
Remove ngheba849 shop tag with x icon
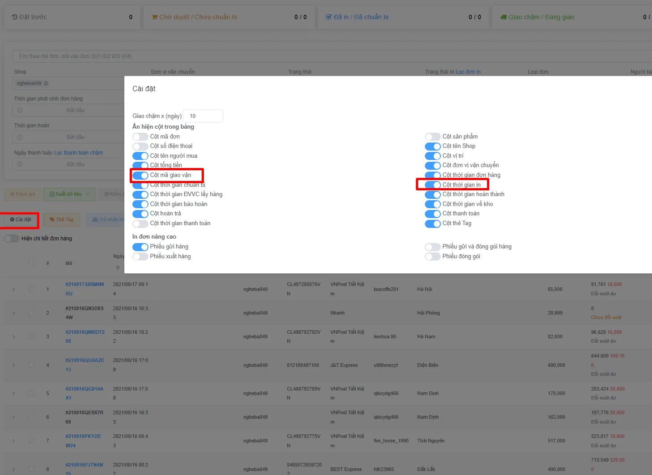[x=46, y=83]
